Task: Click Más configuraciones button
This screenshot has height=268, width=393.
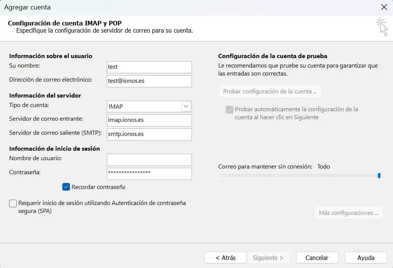Action: point(348,213)
